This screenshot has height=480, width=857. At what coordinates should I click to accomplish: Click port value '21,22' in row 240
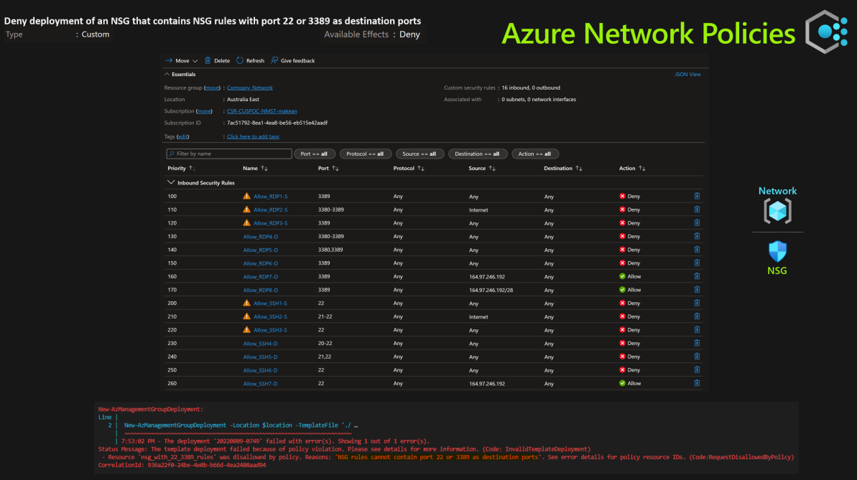point(325,357)
